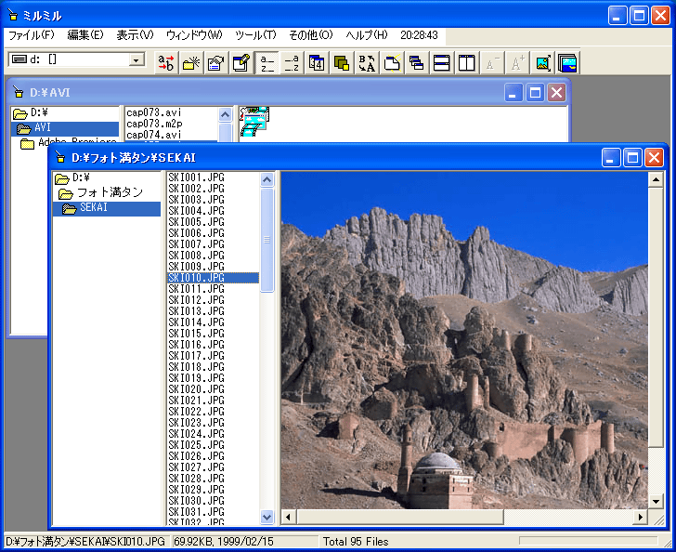Select SKI001.JPG in the file list
Screen dimensions: 676x552
point(197,177)
